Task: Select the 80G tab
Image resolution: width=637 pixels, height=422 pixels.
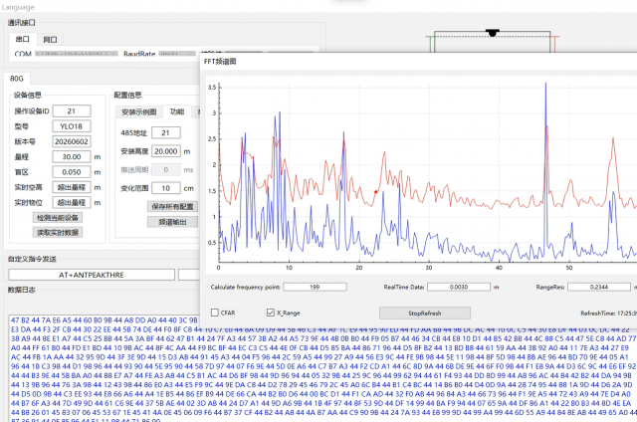Action: point(17,79)
